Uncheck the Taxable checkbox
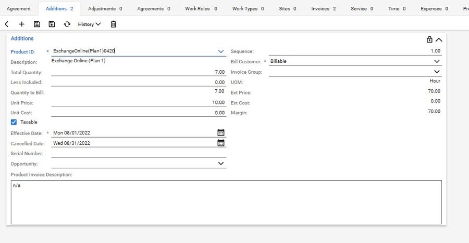Image resolution: width=469 pixels, height=243 pixels. click(14, 122)
